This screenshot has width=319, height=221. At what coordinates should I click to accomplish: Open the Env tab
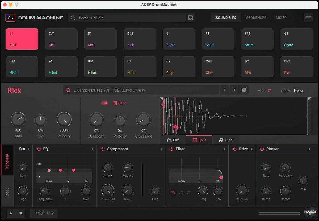(173, 140)
